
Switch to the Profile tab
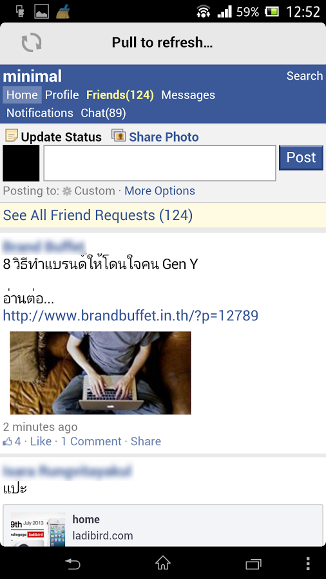coord(62,95)
